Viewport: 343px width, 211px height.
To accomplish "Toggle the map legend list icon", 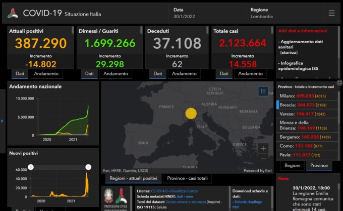I will (263, 91).
